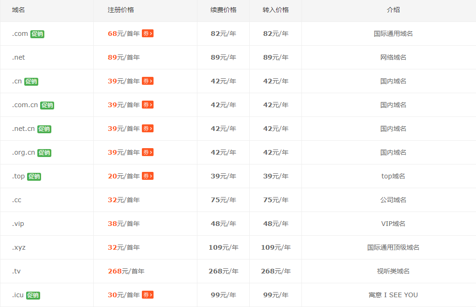The image size is (476, 307).
Task: Click the 注册价格 column header
Action: pyautogui.click(x=119, y=9)
